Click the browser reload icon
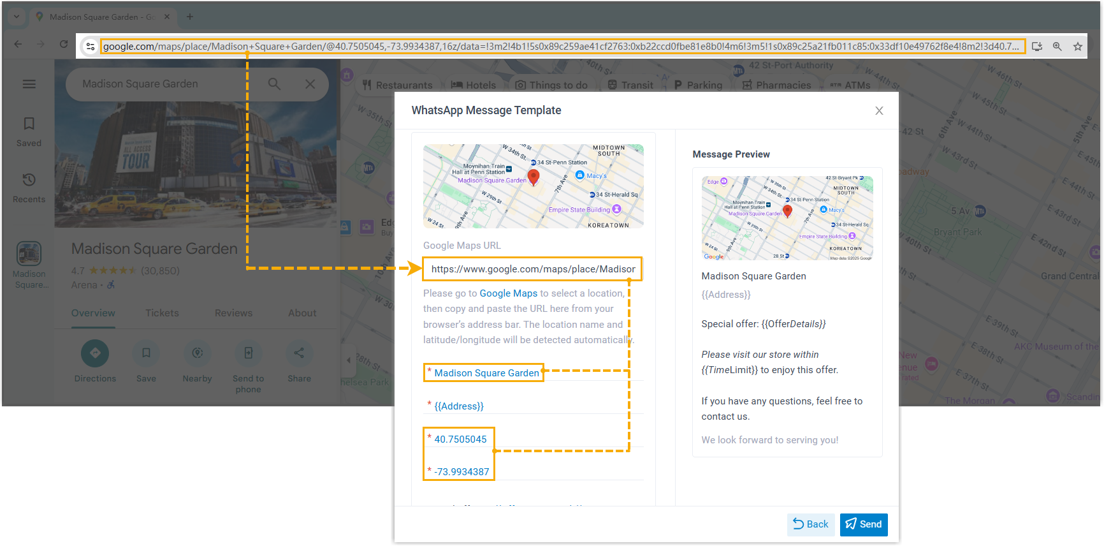The width and height of the screenshot is (1104, 546). tap(64, 44)
